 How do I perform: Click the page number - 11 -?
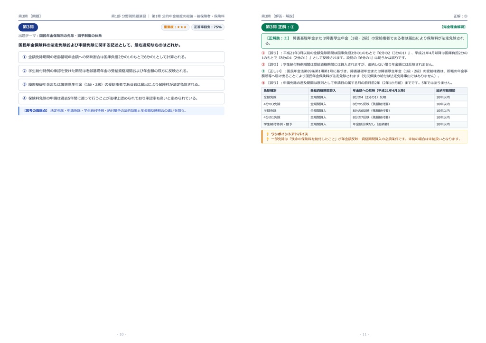[364, 334]
